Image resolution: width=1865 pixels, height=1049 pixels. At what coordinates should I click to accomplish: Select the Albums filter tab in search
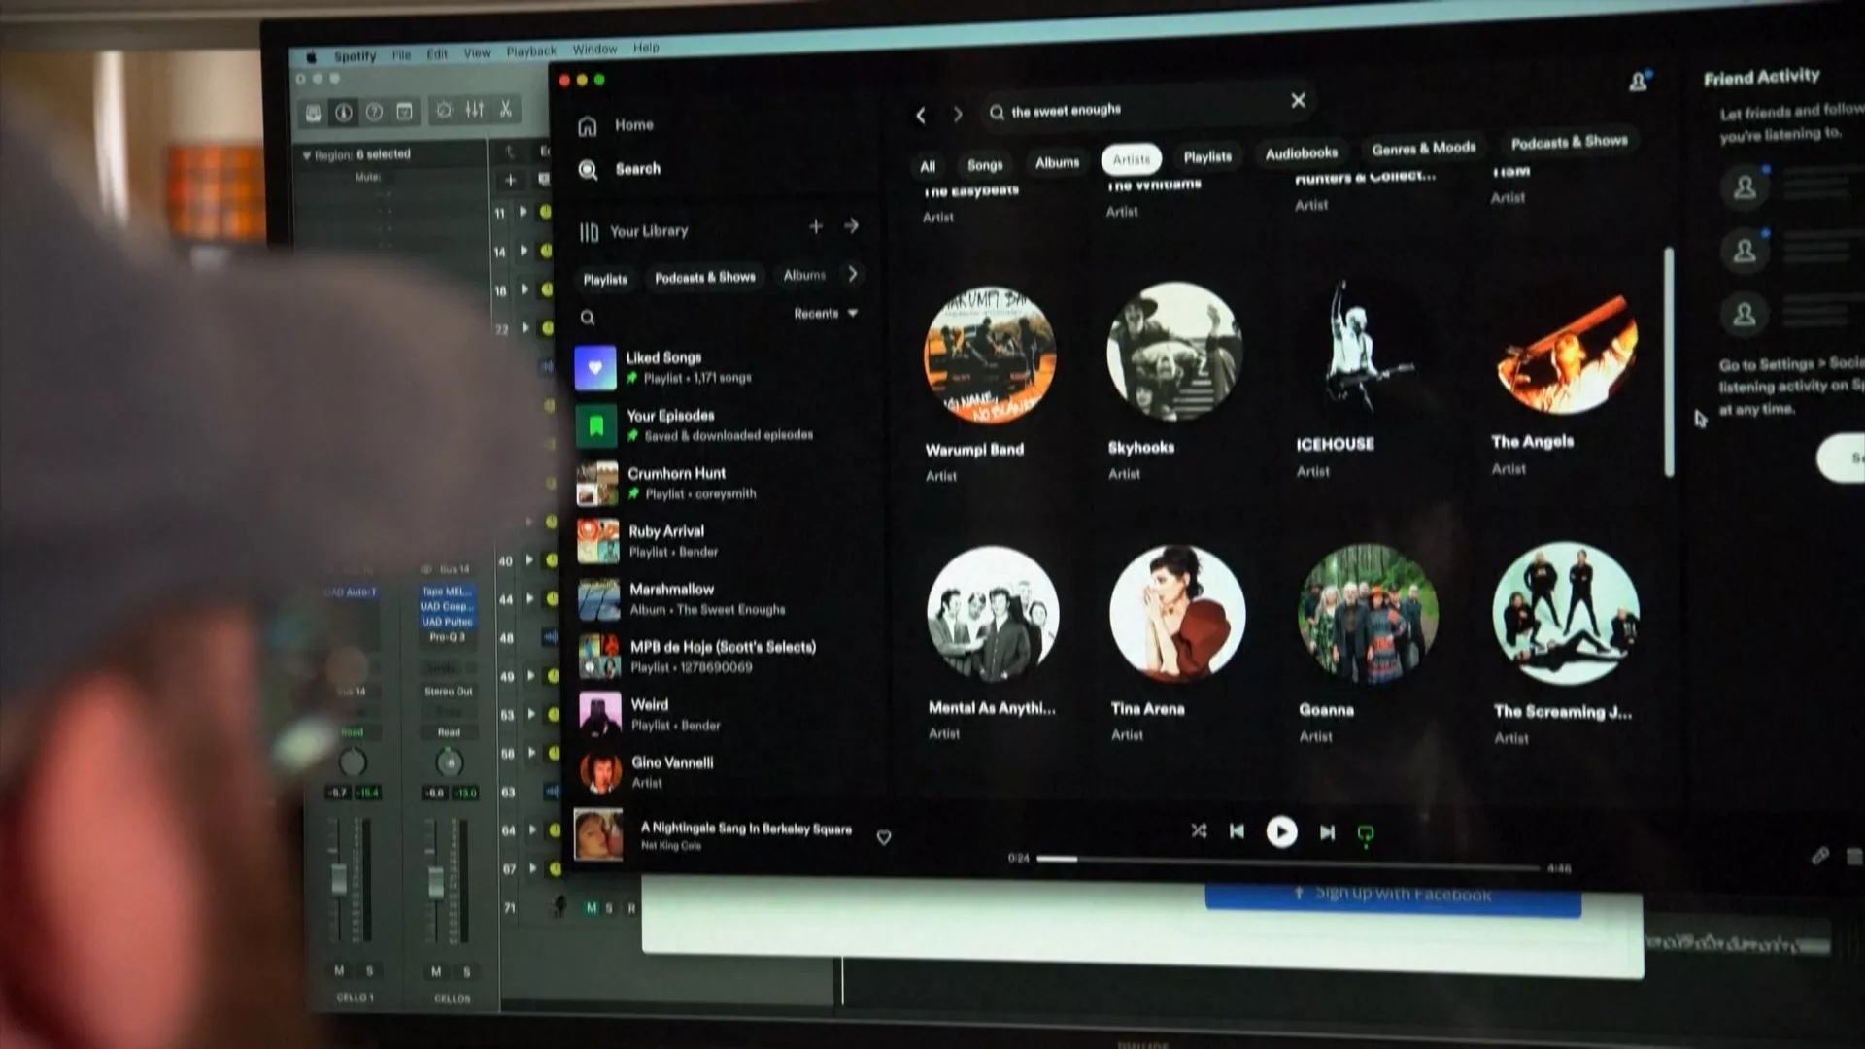tap(1057, 163)
